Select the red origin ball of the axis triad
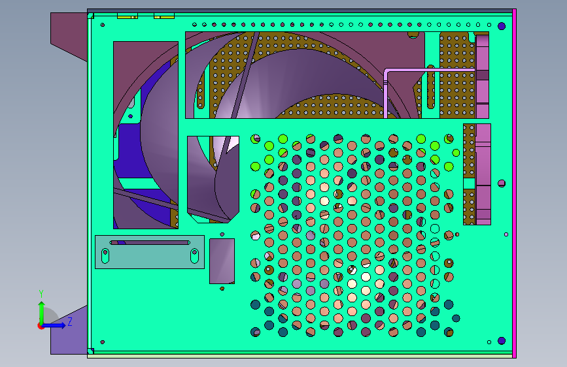The width and height of the screenshot is (567, 367). (x=41, y=326)
